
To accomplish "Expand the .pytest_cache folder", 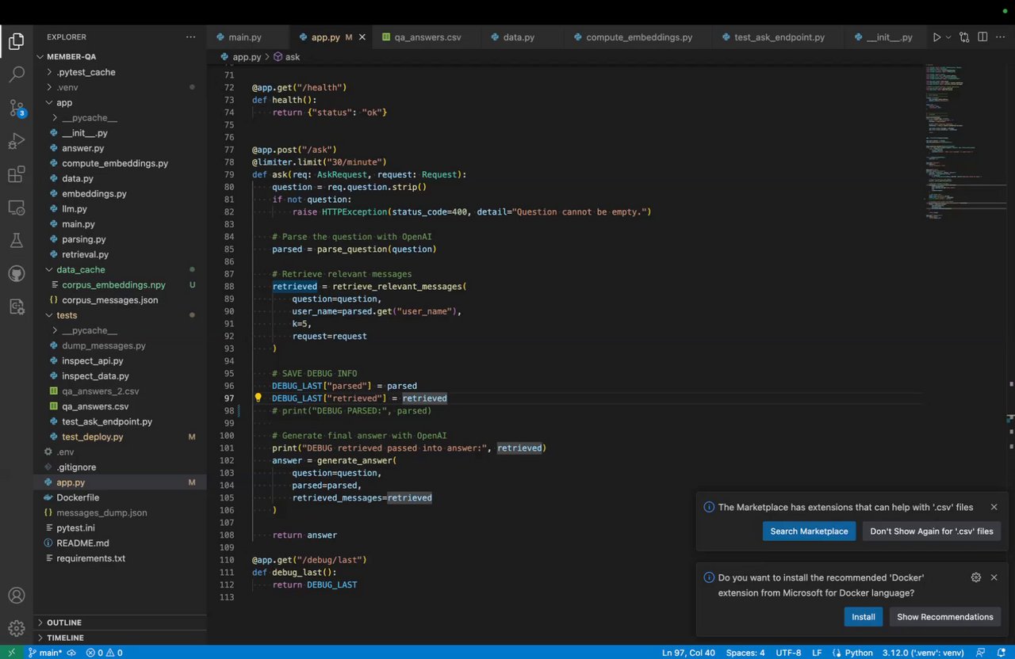I will coord(86,72).
